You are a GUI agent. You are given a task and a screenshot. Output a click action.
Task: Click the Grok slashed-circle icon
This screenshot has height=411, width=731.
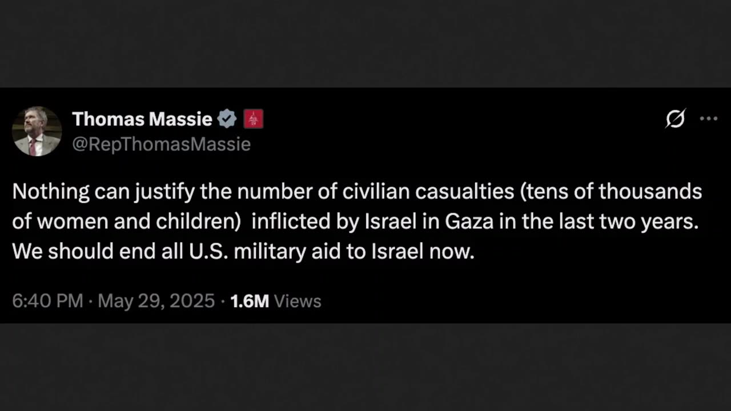675,119
